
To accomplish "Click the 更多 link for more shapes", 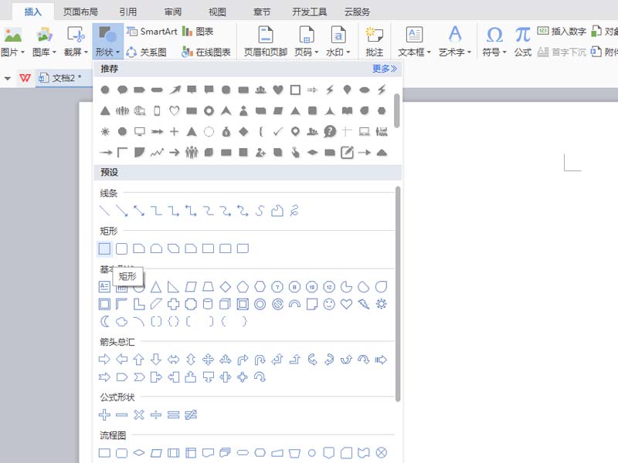I will point(384,69).
